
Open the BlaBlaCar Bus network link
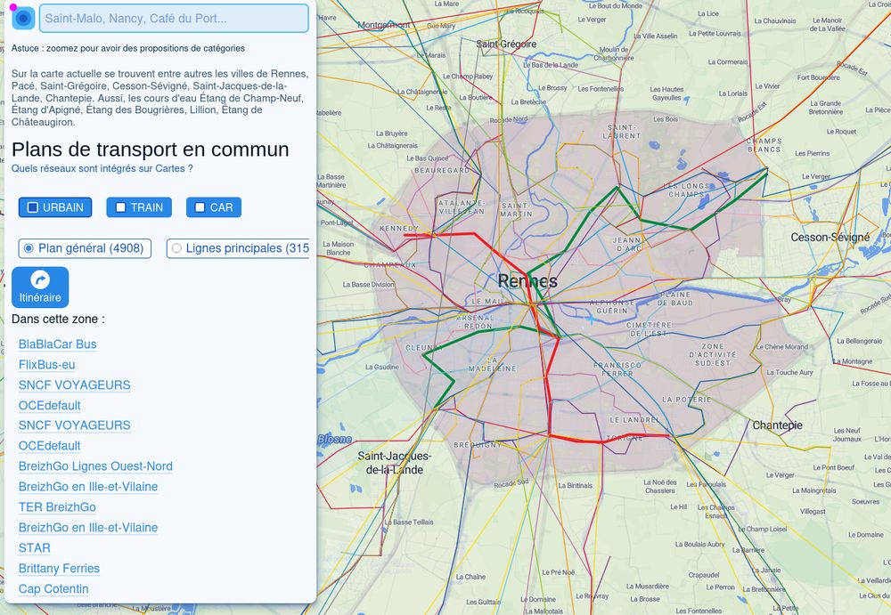(57, 344)
